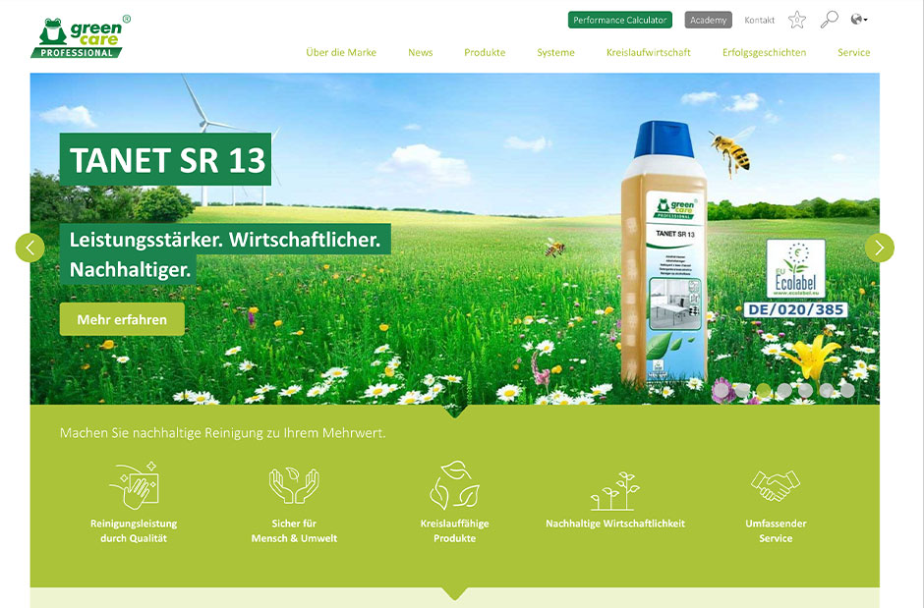Open the globe language selector
Image resolution: width=924 pixels, height=608 pixels.
pyautogui.click(x=858, y=20)
